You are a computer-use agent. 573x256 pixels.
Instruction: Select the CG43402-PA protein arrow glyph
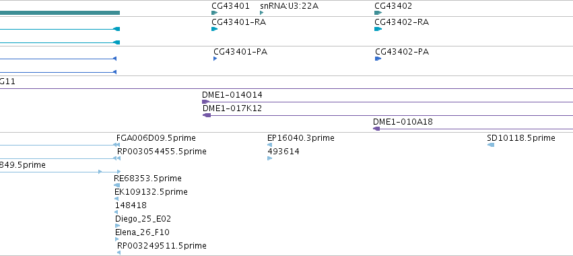[x=378, y=59]
